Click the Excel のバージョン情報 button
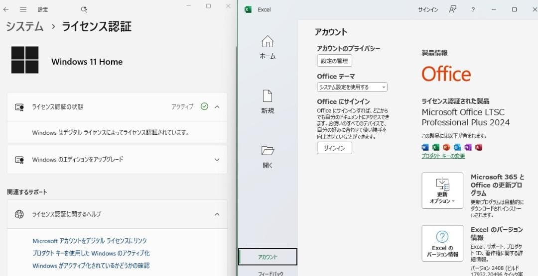This screenshot has width=538, height=276. (442, 243)
